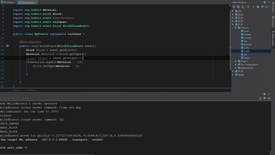The image size is (275, 155).
Task: Click the rightmost round icon in console toolbar
Action: pyautogui.click(x=269, y=98)
